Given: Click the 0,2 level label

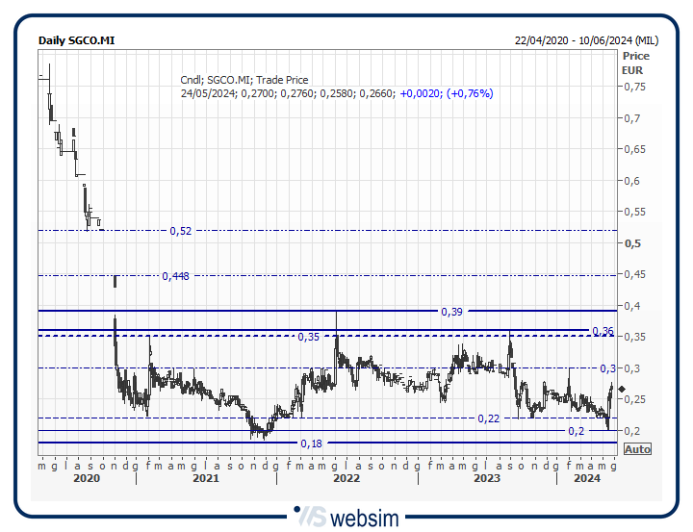Looking at the screenshot, I should pyautogui.click(x=576, y=431).
